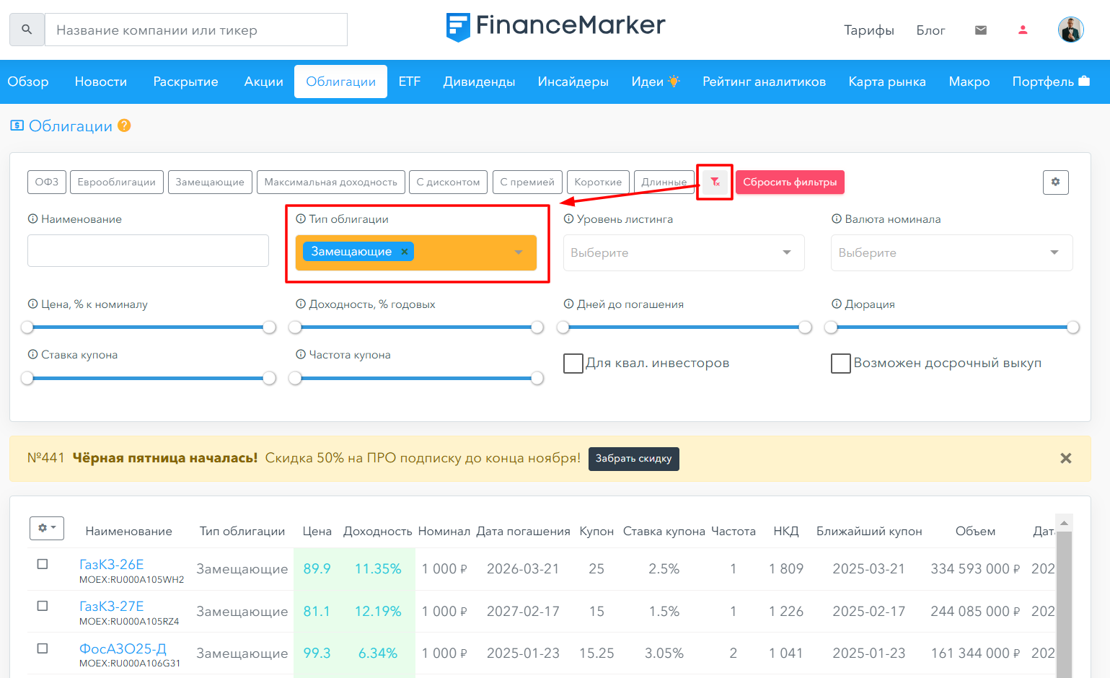Open the mail envelope icon

click(x=981, y=30)
